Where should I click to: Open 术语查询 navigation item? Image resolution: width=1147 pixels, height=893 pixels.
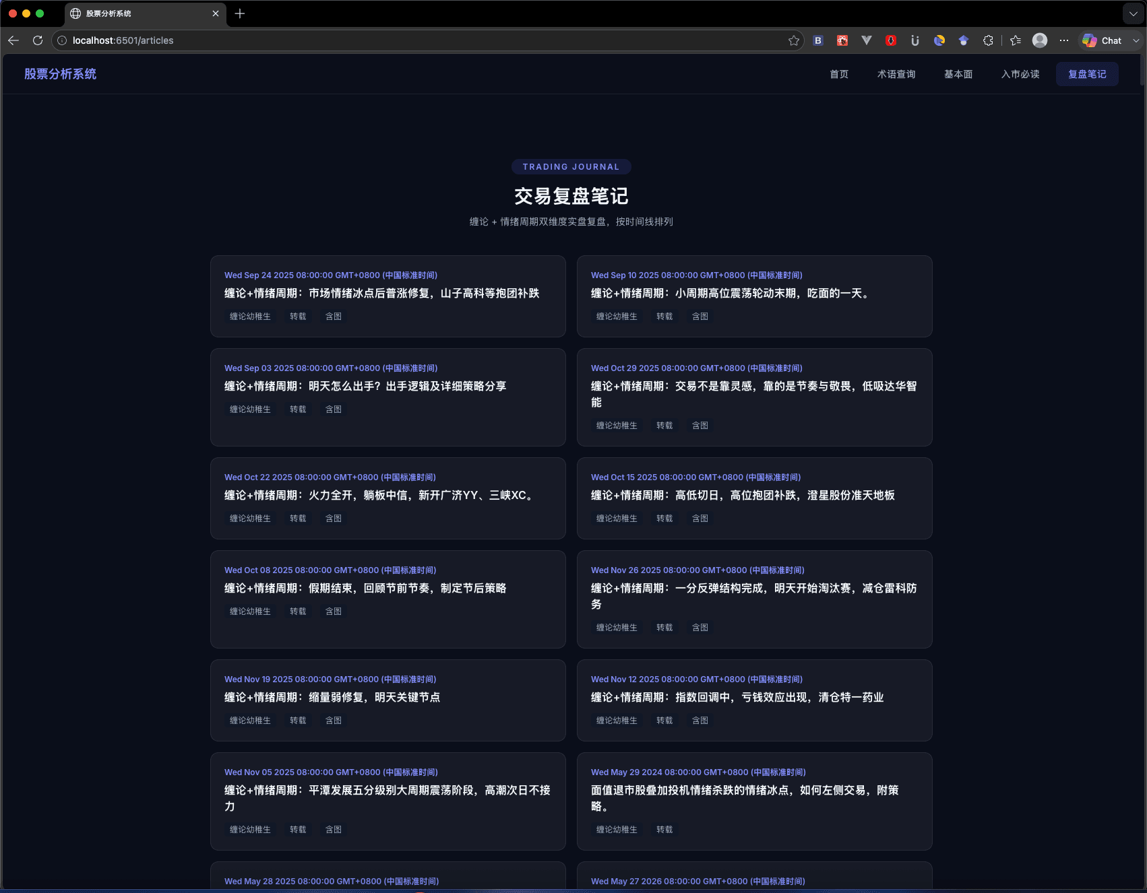(x=896, y=74)
